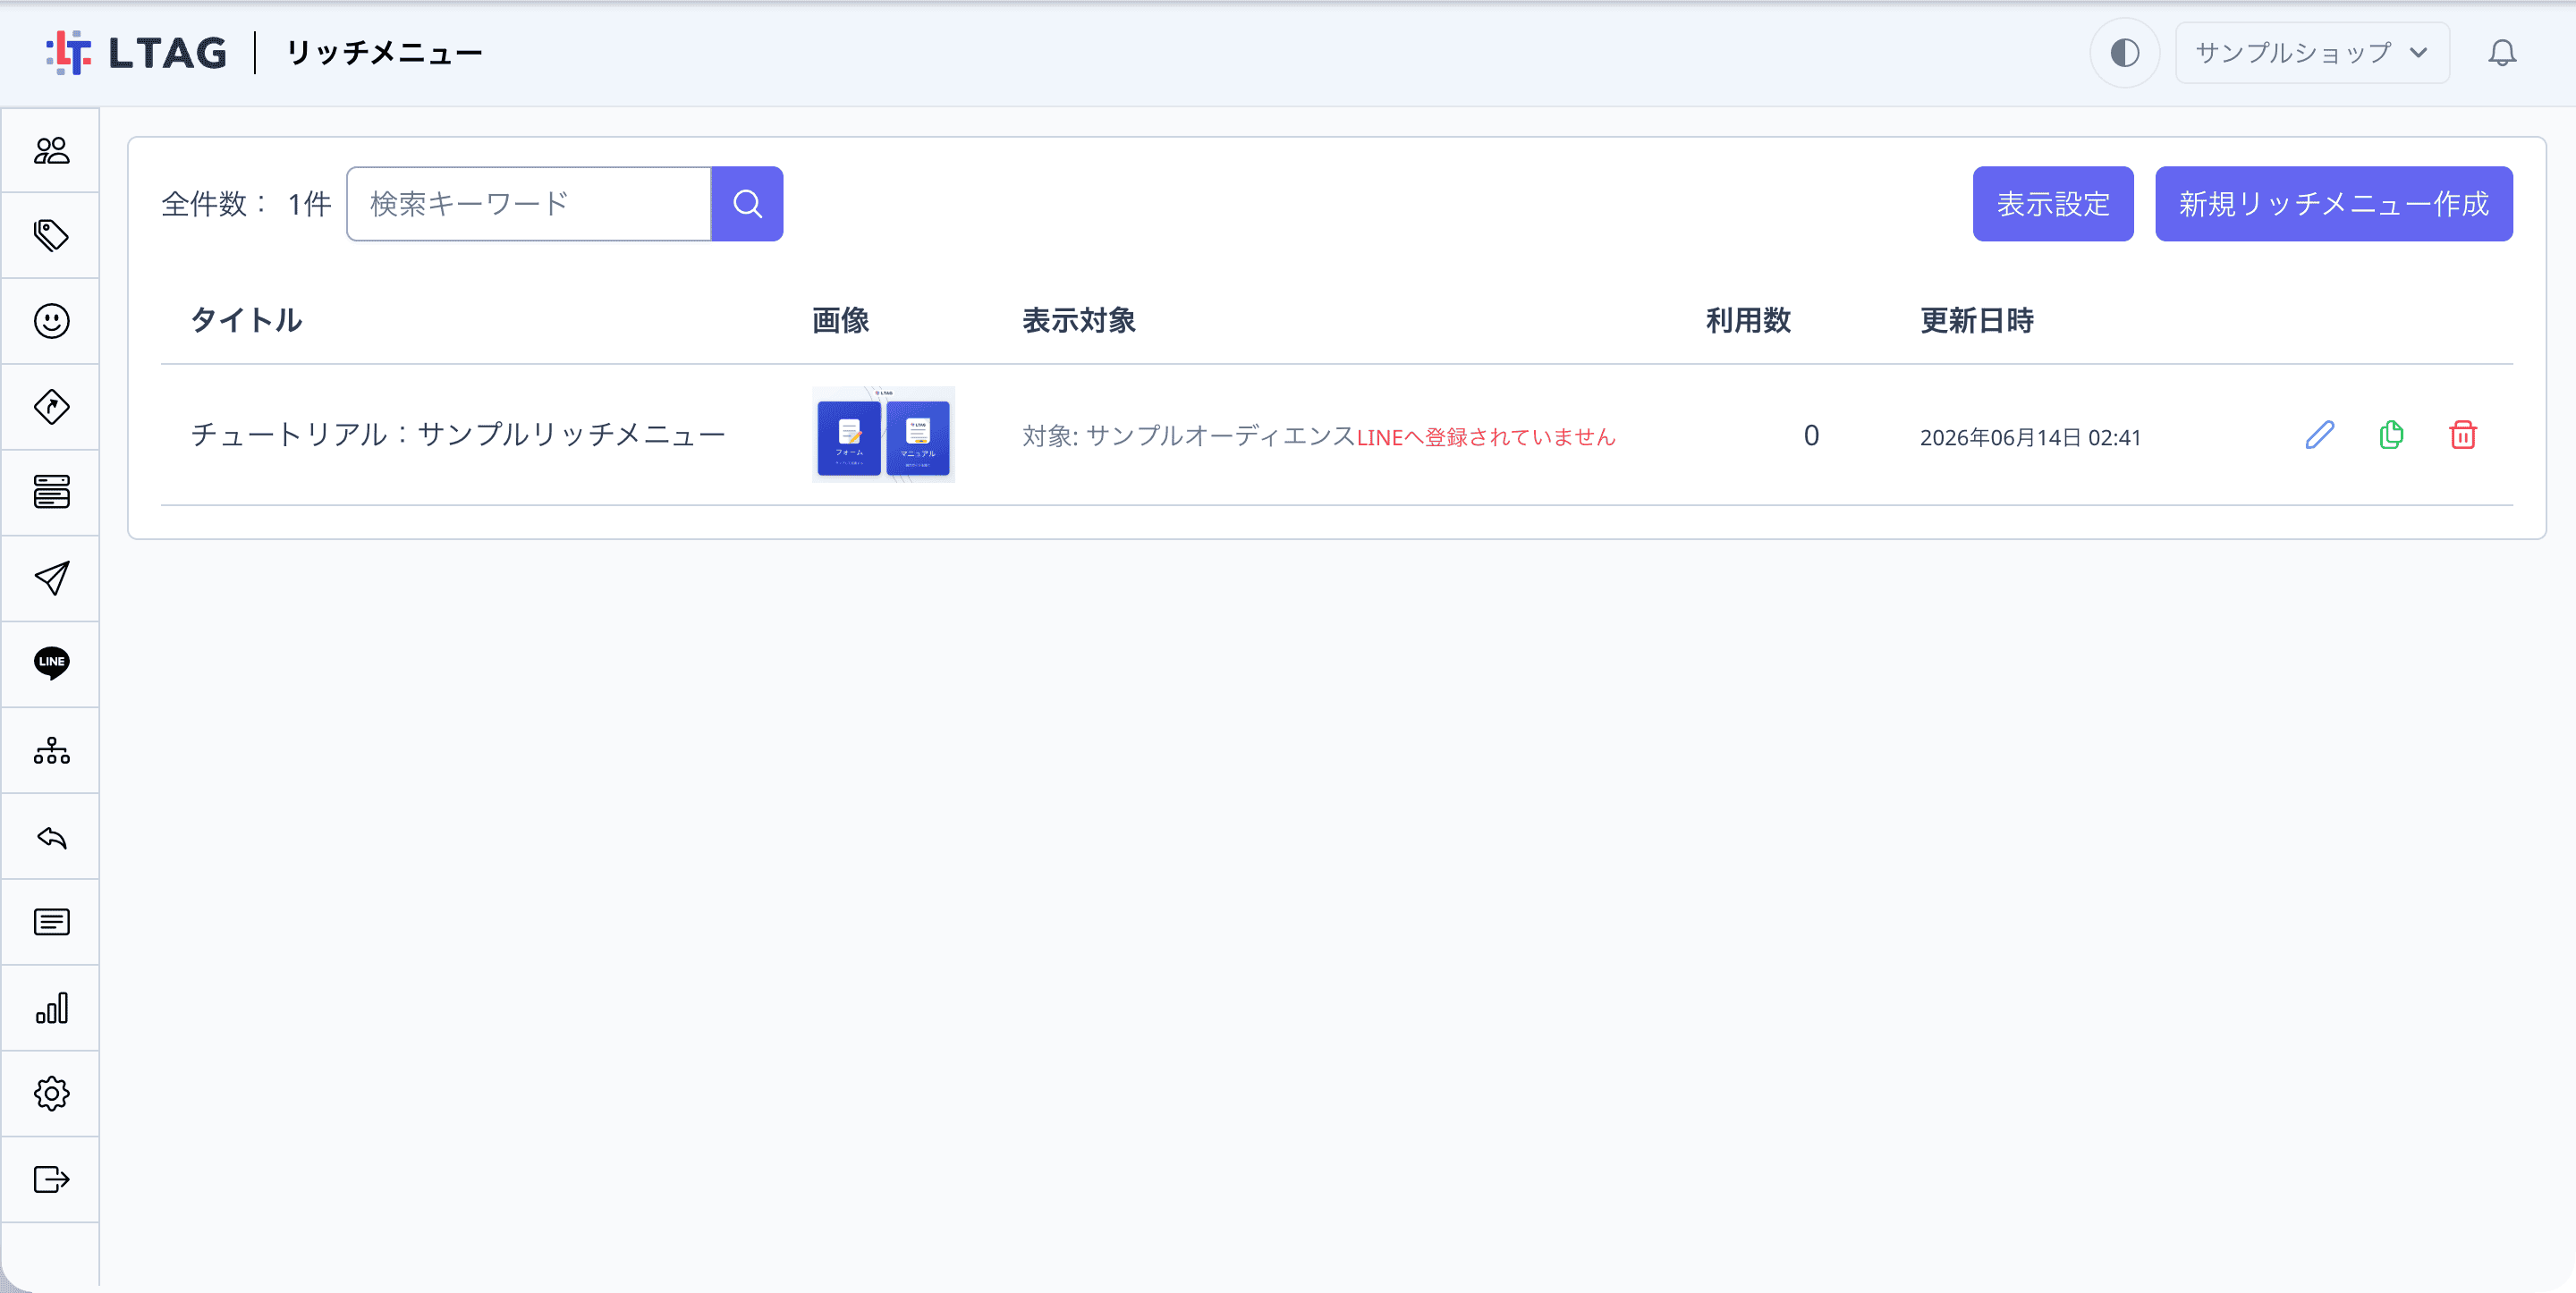This screenshot has width=2576, height=1293.
Task: Edit the tutorial rich menu with pencil
Action: coord(2319,435)
